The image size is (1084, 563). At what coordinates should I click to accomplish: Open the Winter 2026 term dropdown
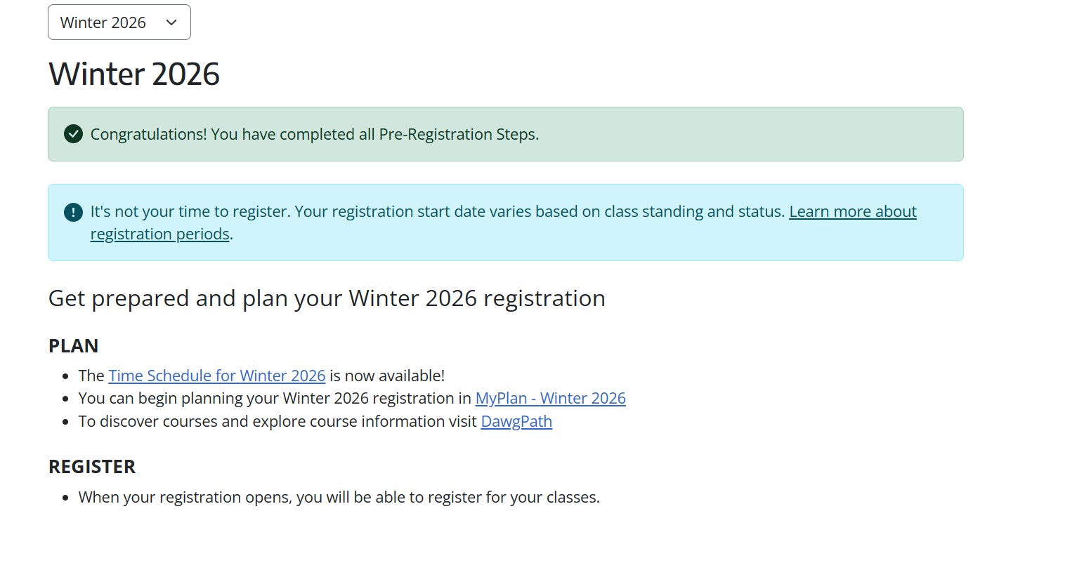coord(119,22)
